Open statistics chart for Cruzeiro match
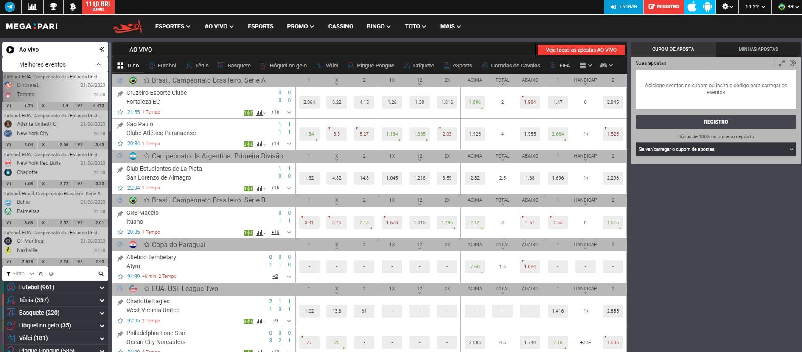Image resolution: width=802 pixels, height=352 pixels. click(x=261, y=113)
